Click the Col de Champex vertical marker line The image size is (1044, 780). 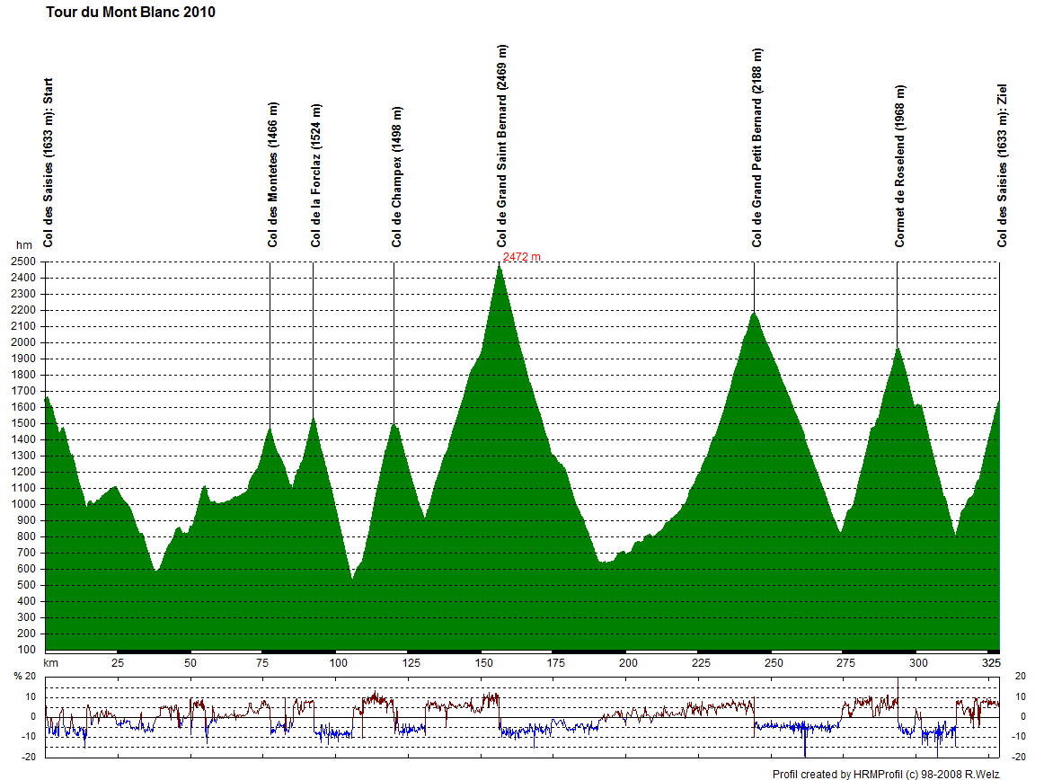394,342
